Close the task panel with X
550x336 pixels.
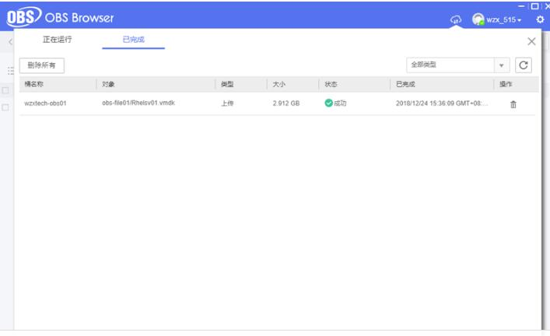coord(531,41)
